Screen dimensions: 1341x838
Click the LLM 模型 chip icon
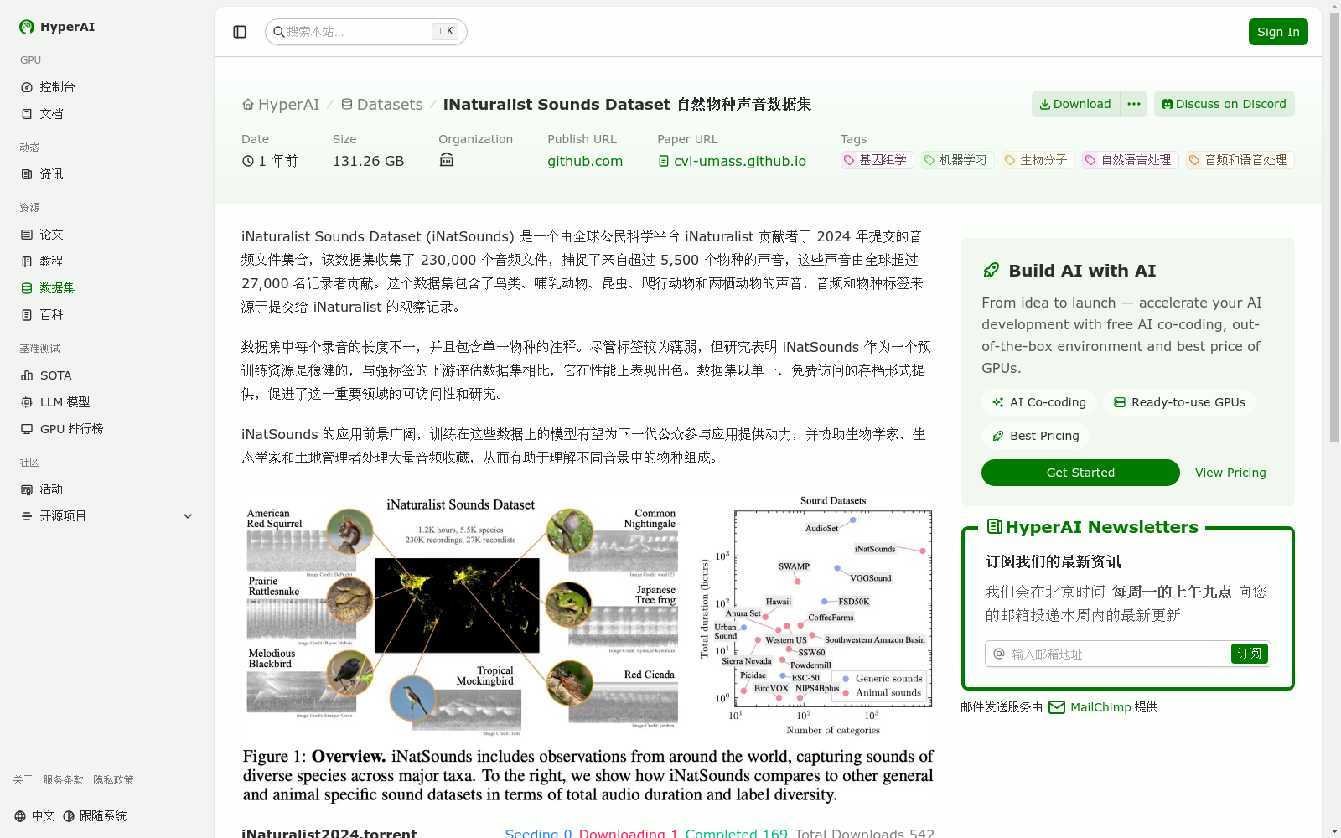[x=27, y=402]
